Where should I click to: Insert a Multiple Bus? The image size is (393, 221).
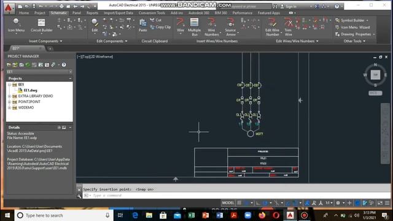(x=194, y=27)
